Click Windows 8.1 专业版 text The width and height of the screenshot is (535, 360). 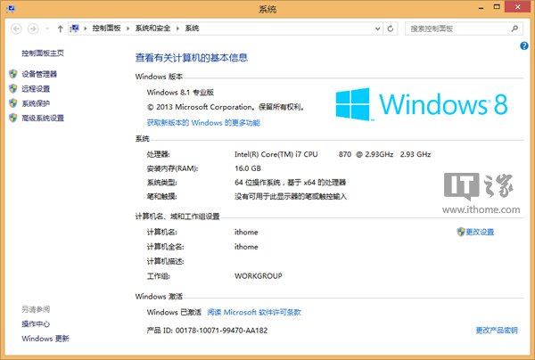coord(180,93)
